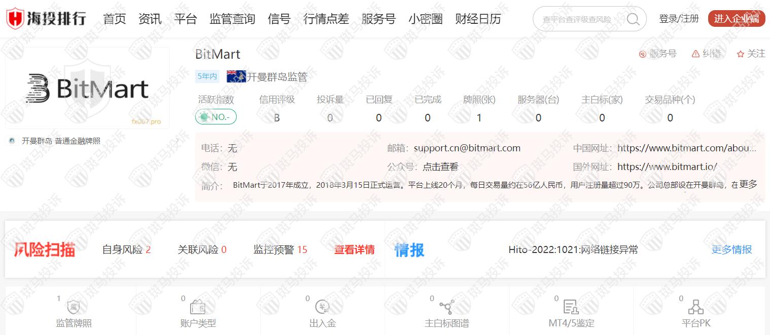Expand the description with 更多
This screenshot has height=335, width=770.
click(748, 184)
